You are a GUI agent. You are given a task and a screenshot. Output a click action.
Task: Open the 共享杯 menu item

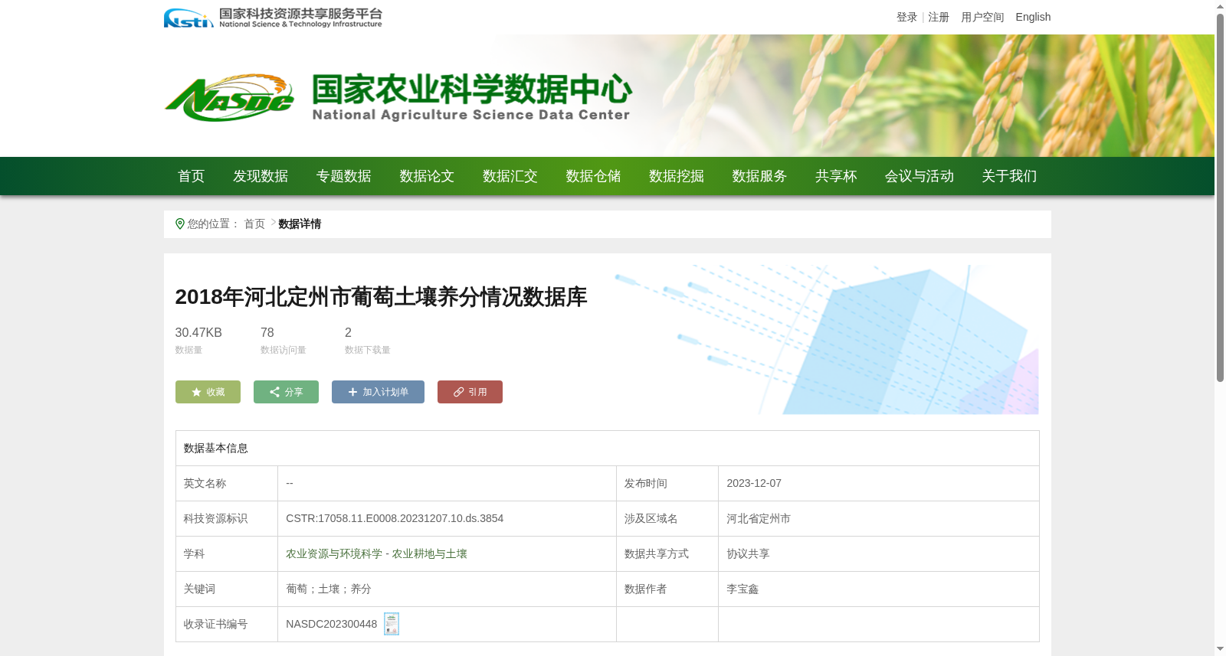(x=836, y=176)
